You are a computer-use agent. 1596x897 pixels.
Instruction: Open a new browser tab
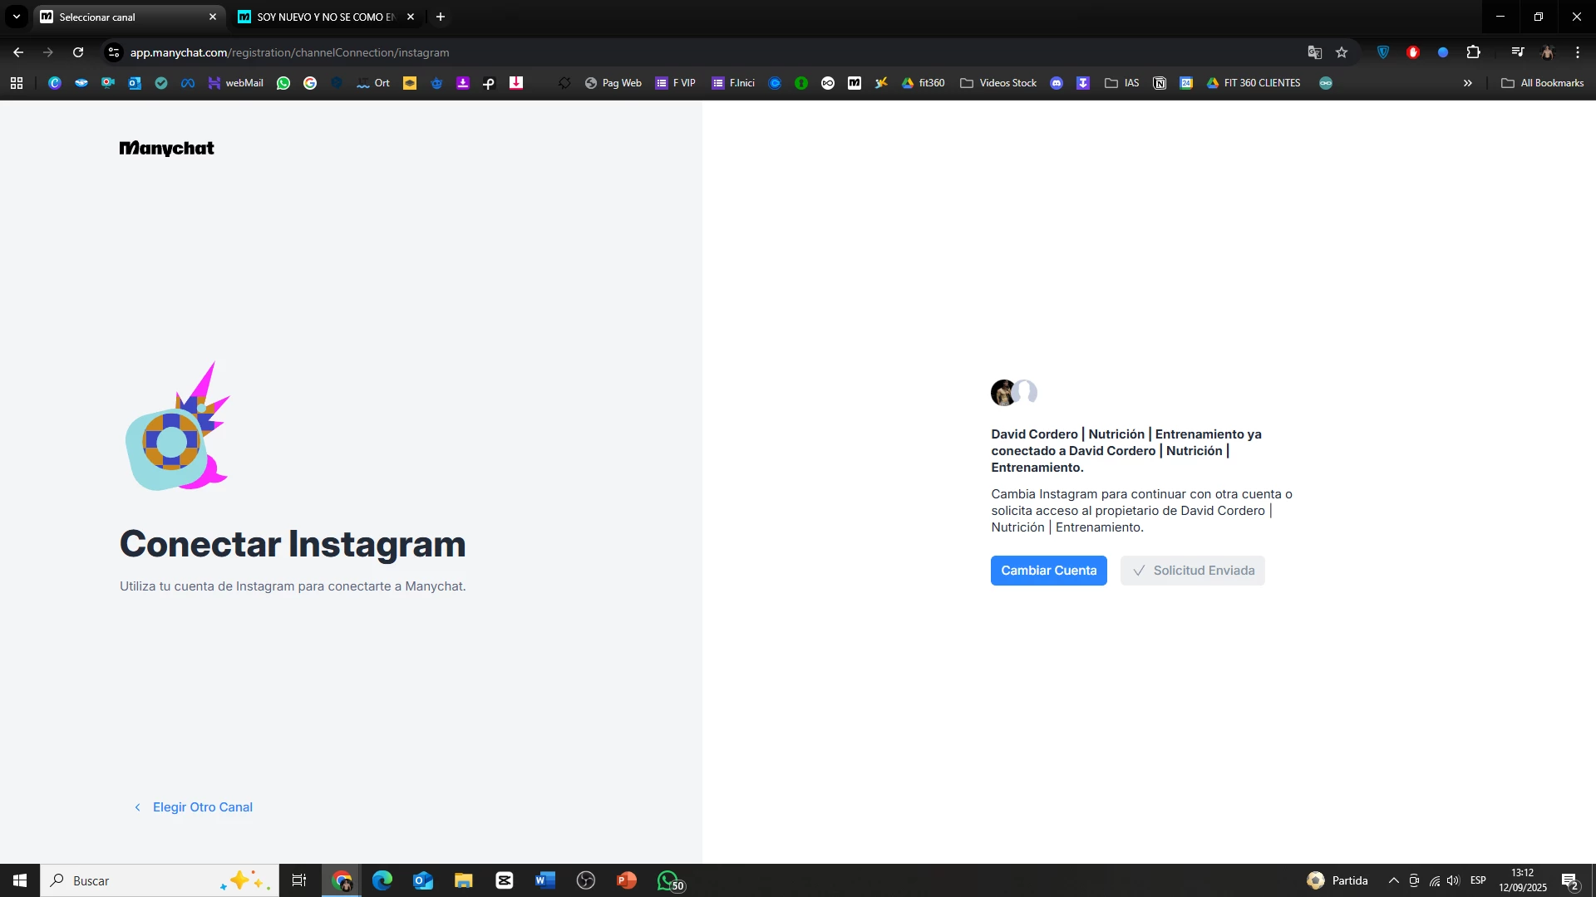coord(441,17)
